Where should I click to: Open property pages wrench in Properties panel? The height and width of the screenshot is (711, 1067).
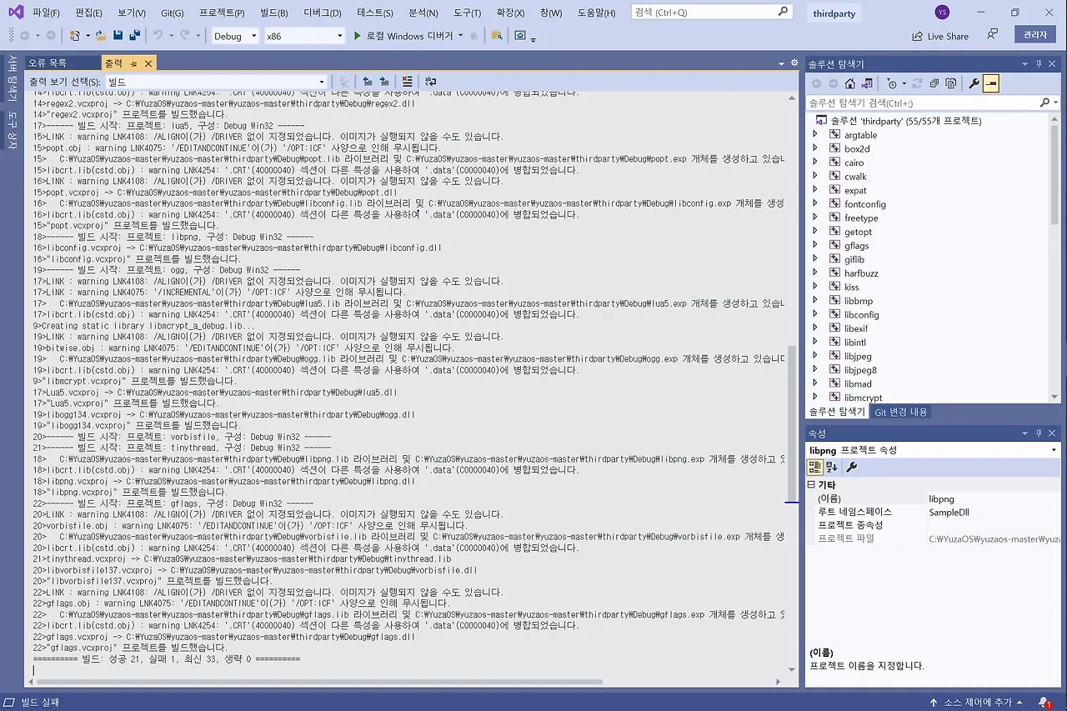851,467
